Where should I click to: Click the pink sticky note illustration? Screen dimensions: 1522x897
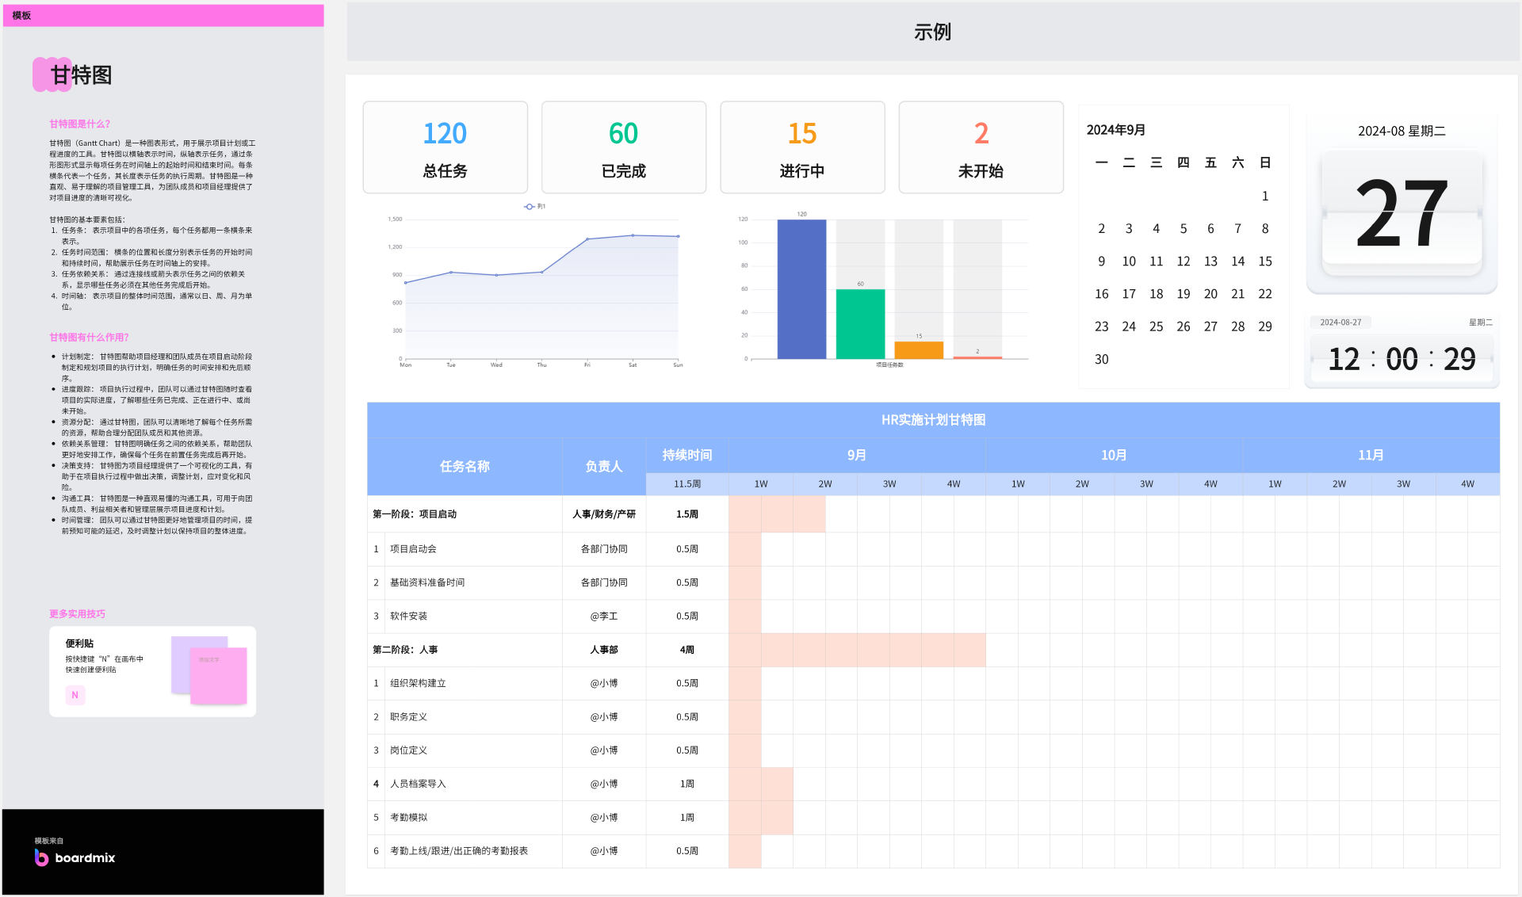219,675
